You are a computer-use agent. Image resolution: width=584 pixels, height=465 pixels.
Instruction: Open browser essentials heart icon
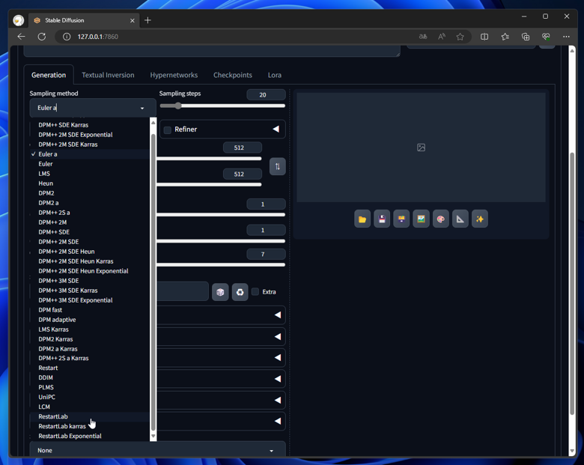tap(546, 37)
